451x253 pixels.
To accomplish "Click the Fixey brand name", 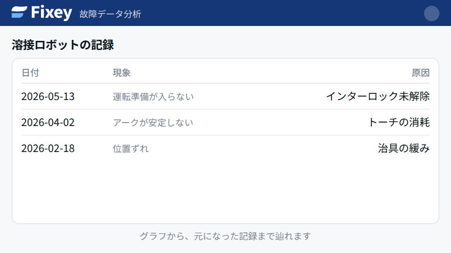I will pyautogui.click(x=52, y=13).
